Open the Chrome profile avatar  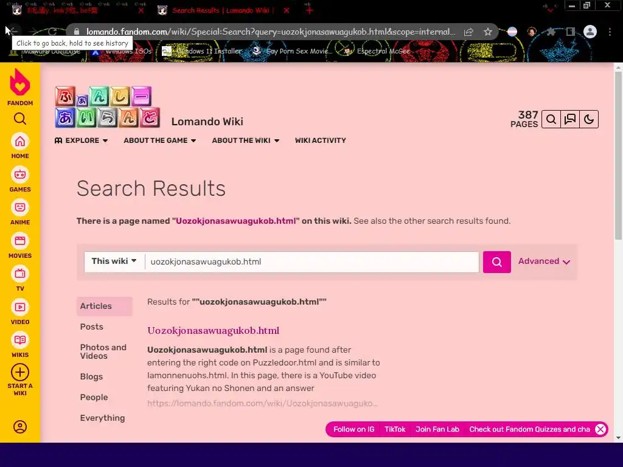pyautogui.click(x=590, y=32)
